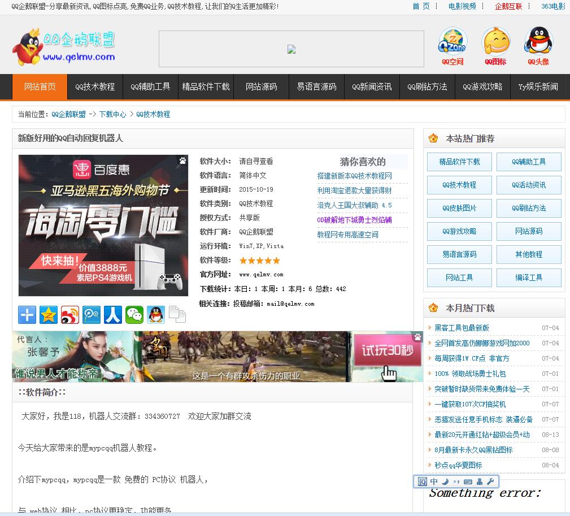Open the QQ游戏攻略 nav tab
The width and height of the screenshot is (570, 516).
click(482, 86)
